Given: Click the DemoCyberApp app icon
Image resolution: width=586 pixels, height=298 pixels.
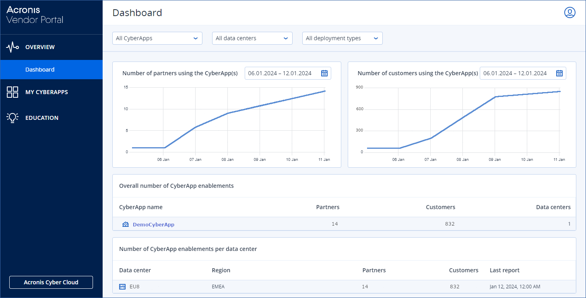Looking at the screenshot, I should [x=125, y=224].
